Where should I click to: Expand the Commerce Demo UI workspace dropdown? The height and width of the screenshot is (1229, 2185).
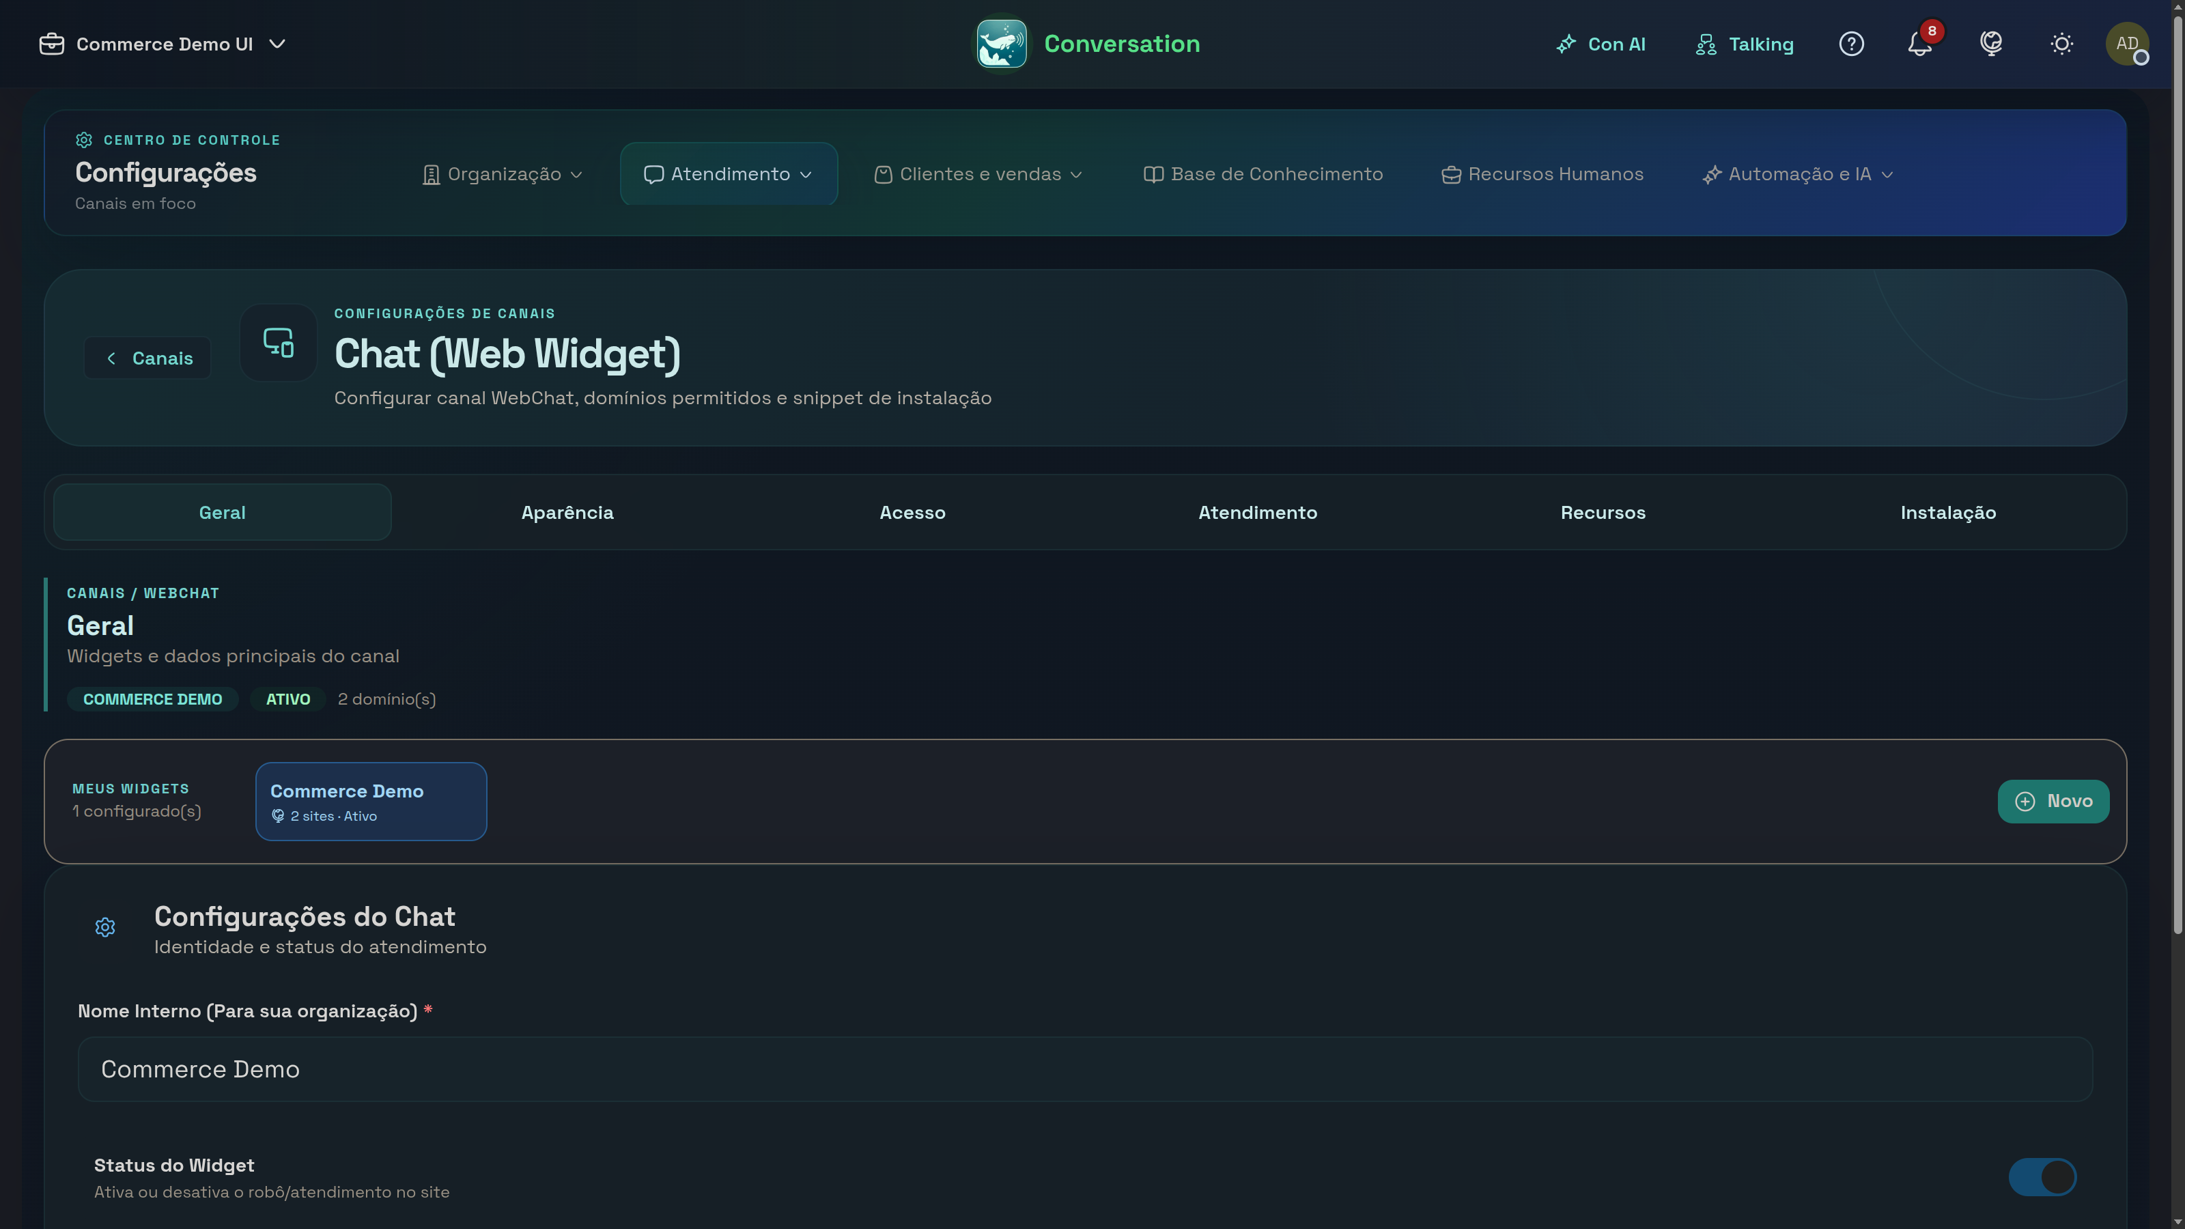point(163,44)
